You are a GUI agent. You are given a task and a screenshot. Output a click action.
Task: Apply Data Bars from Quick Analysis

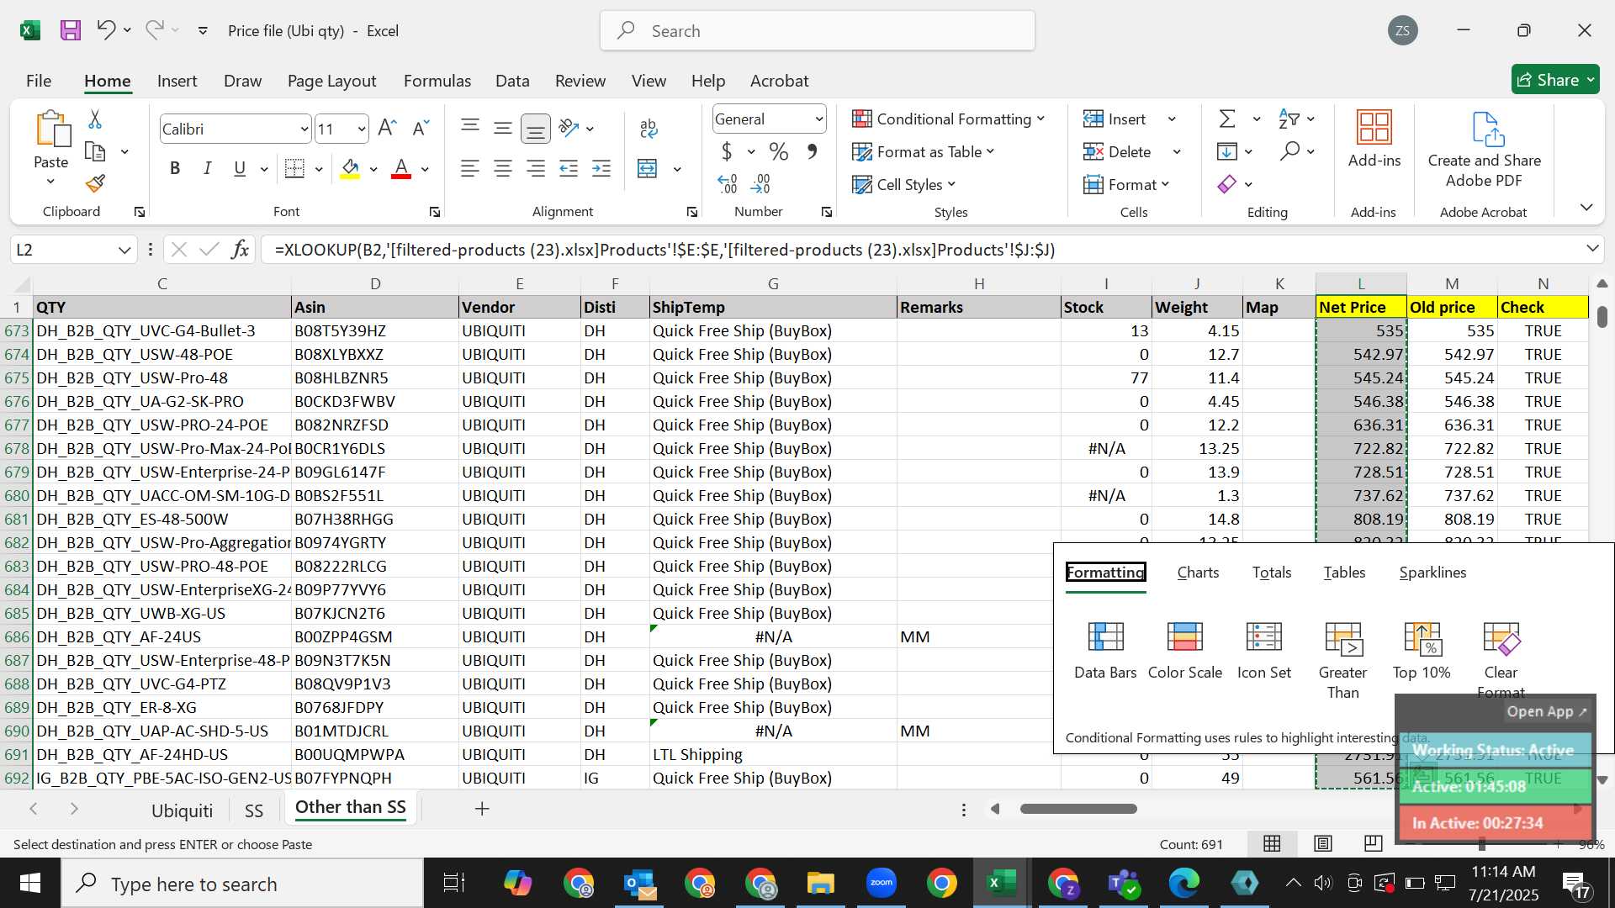tap(1105, 651)
